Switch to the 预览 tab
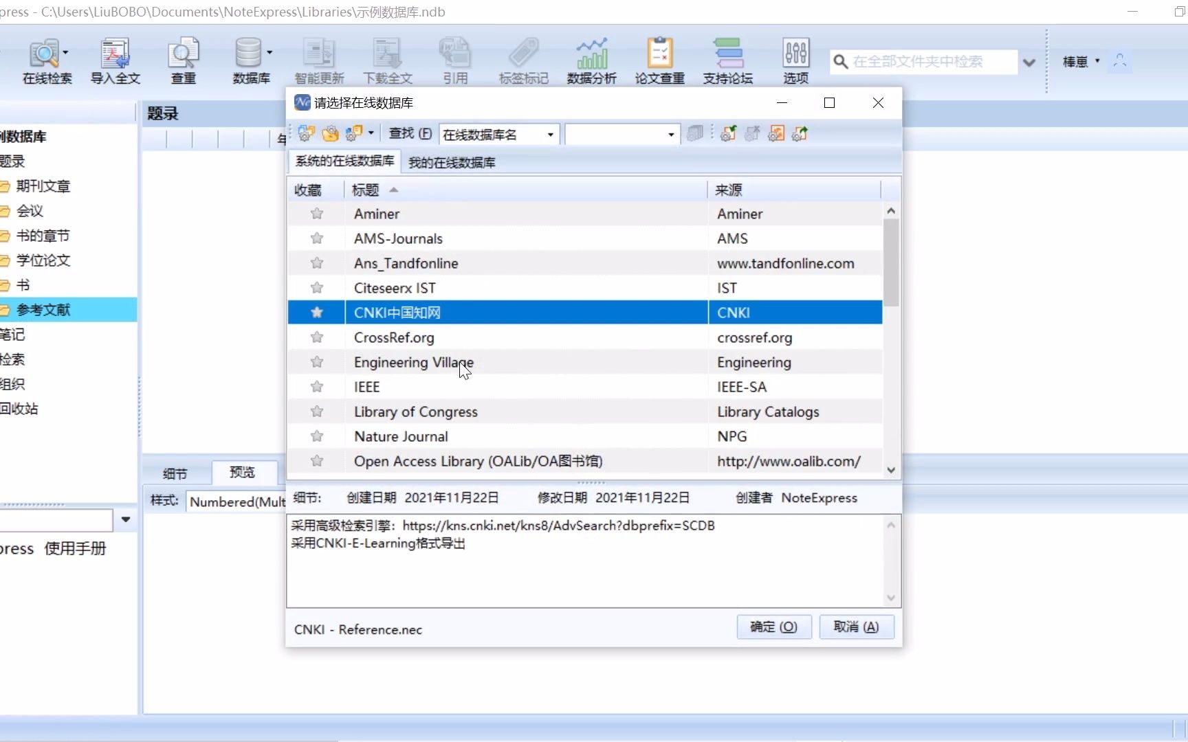The width and height of the screenshot is (1188, 742). click(x=242, y=472)
